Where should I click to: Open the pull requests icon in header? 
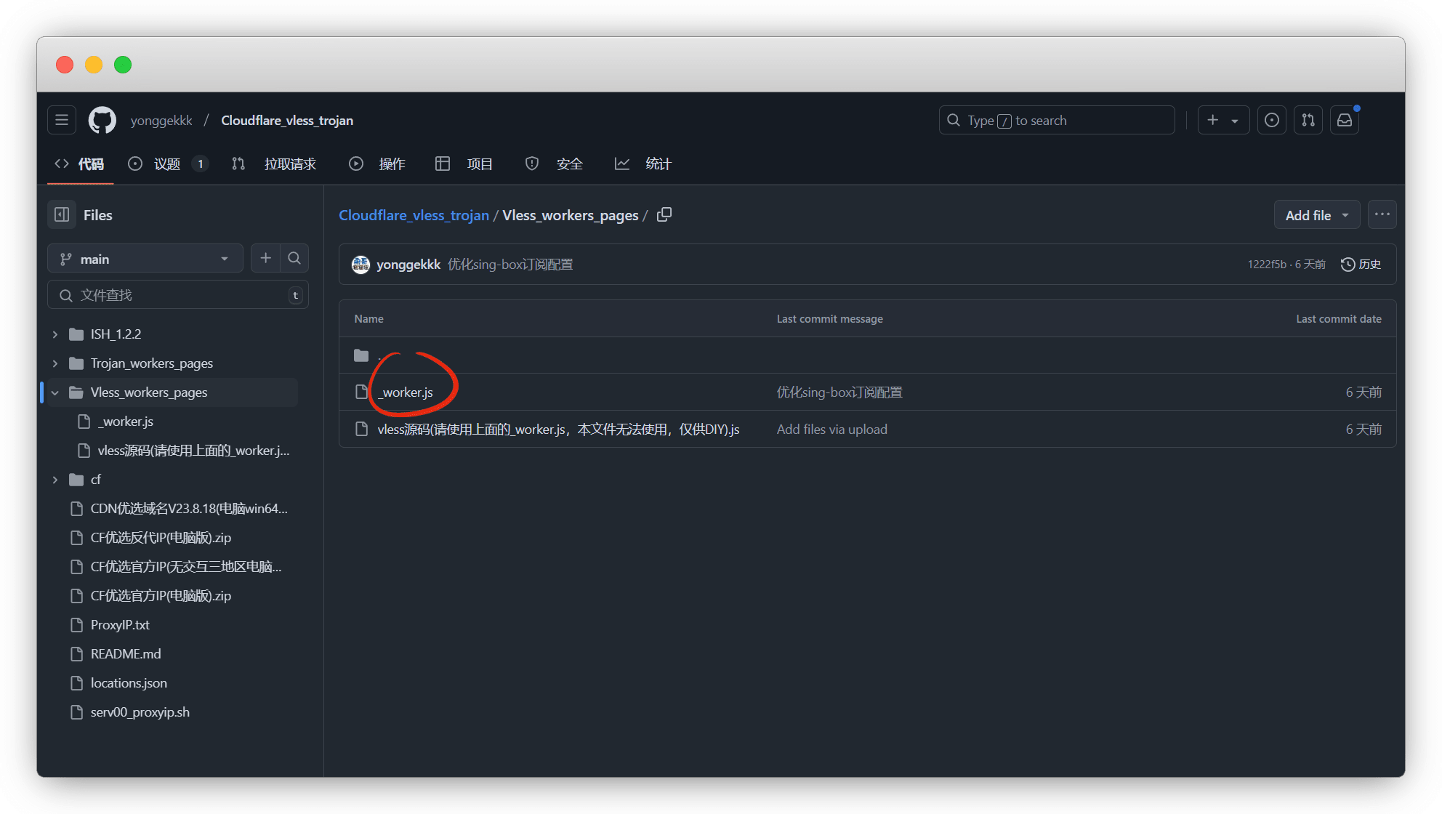(x=1308, y=121)
